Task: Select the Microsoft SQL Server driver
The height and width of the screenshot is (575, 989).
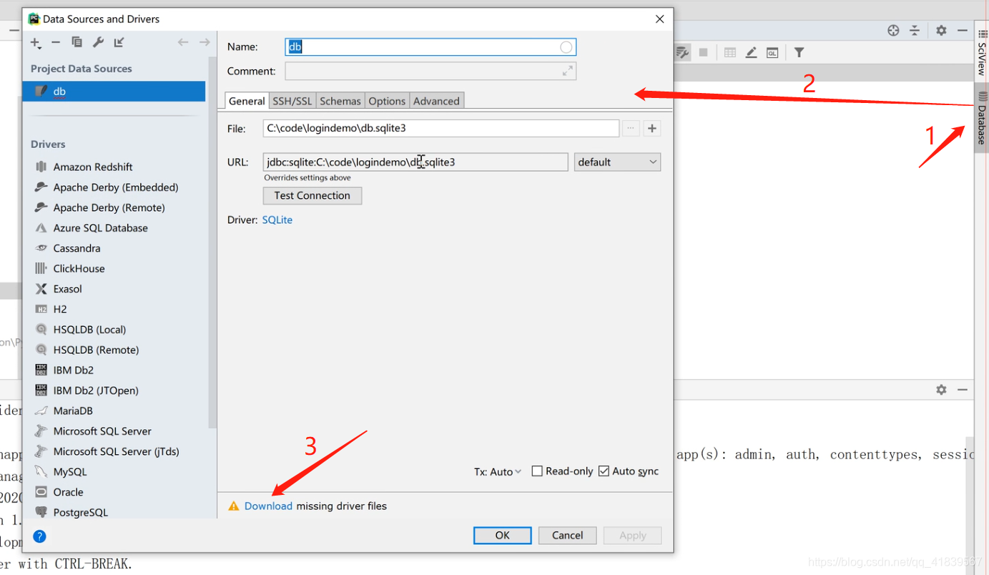Action: (x=102, y=431)
